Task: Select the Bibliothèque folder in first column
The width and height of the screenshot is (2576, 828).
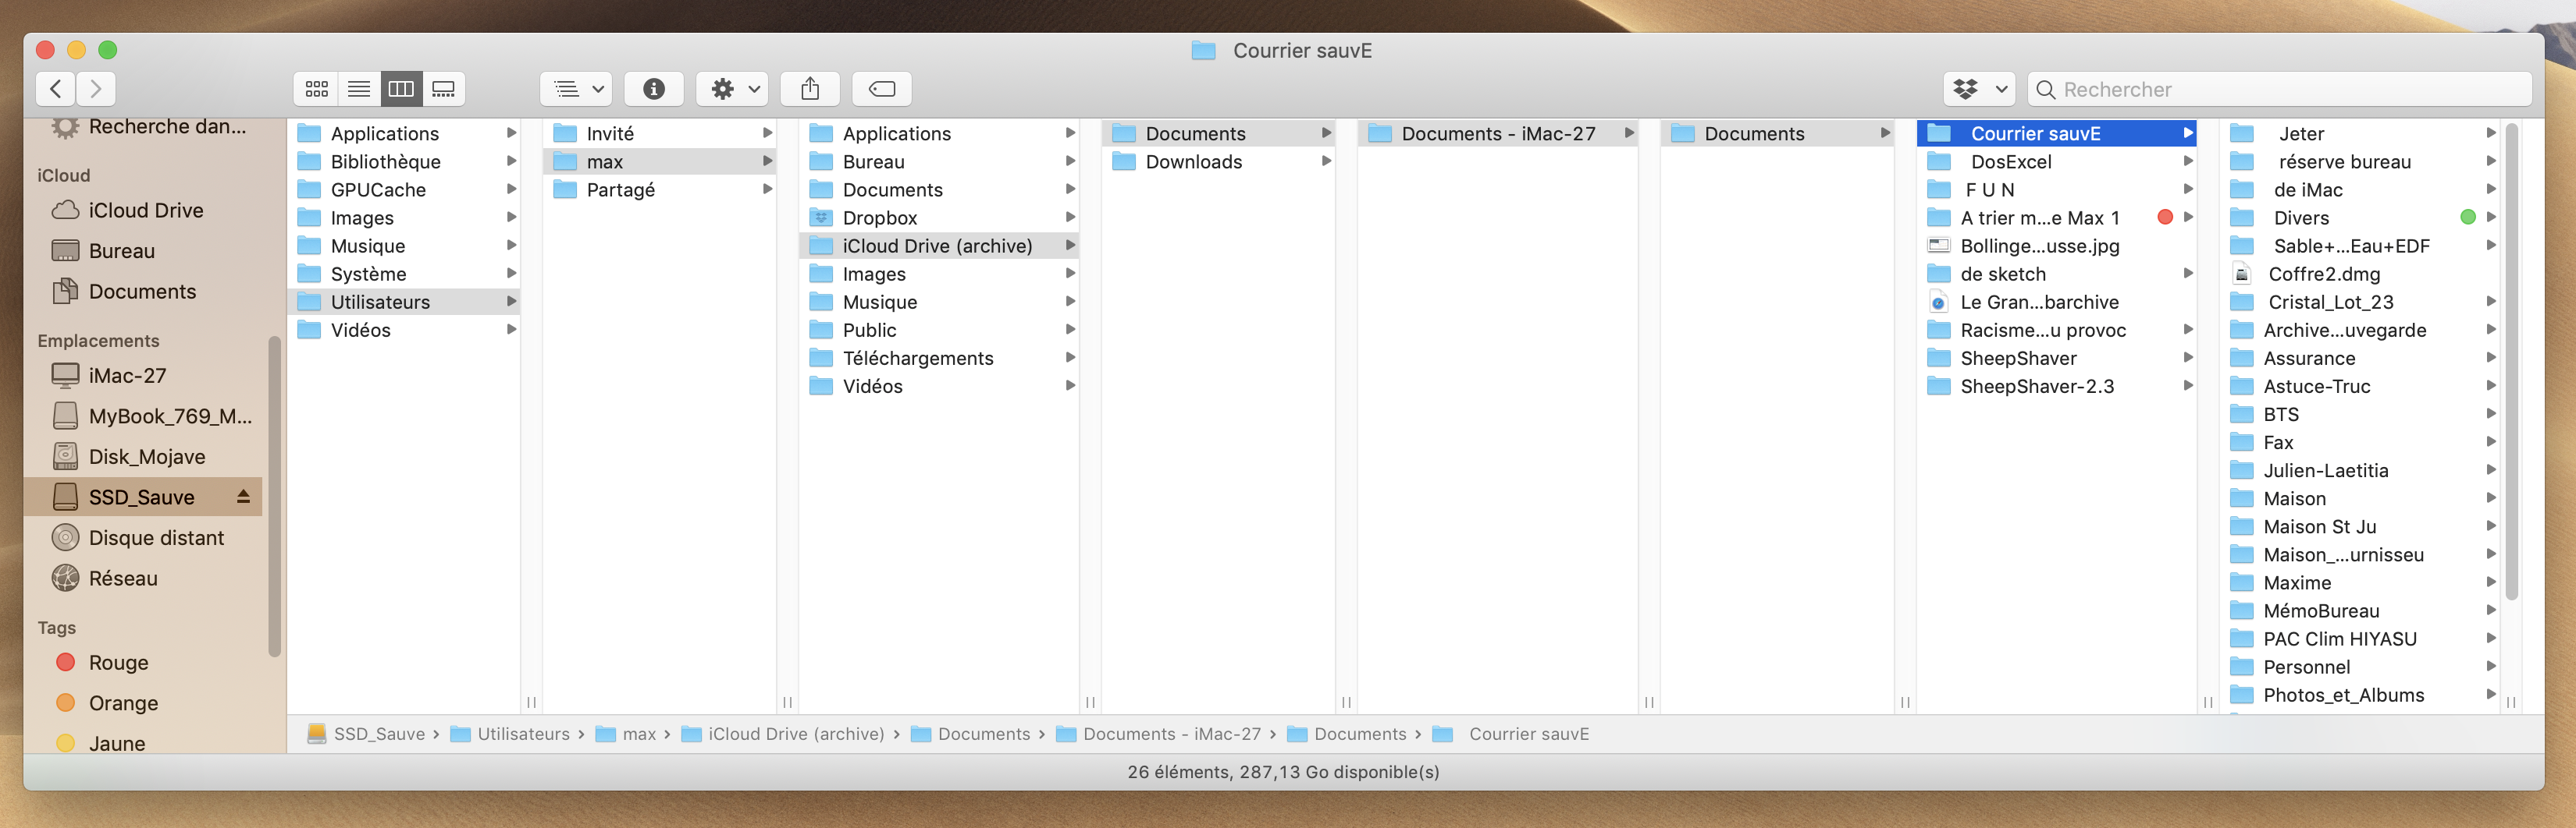Action: pos(404,162)
